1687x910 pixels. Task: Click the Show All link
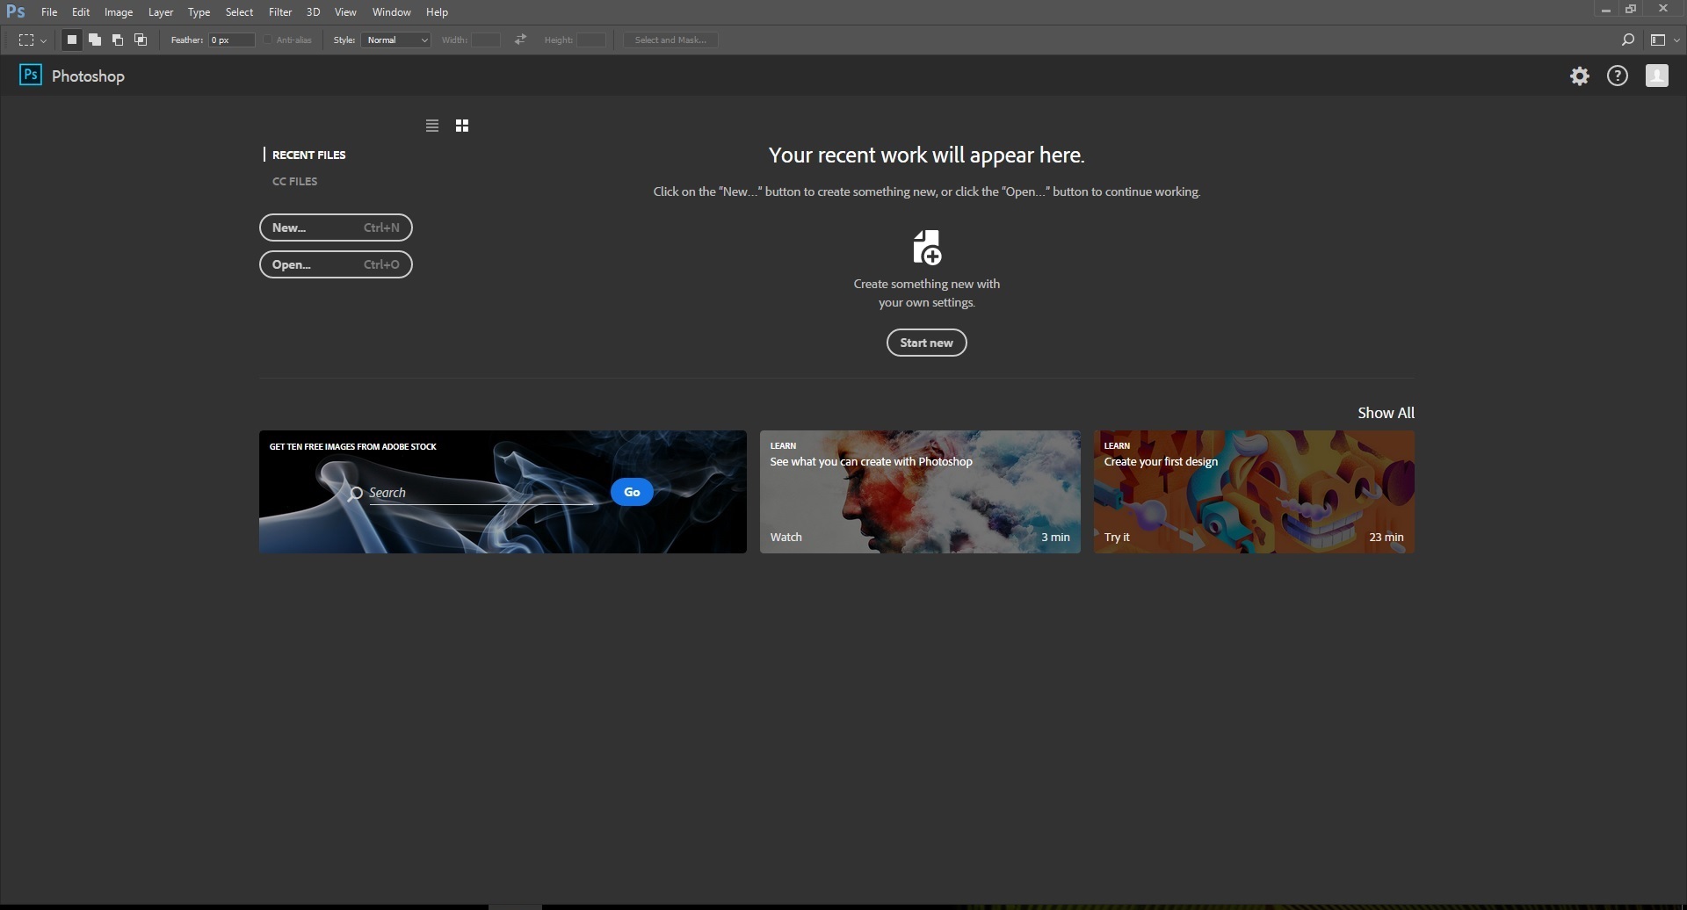pos(1386,413)
